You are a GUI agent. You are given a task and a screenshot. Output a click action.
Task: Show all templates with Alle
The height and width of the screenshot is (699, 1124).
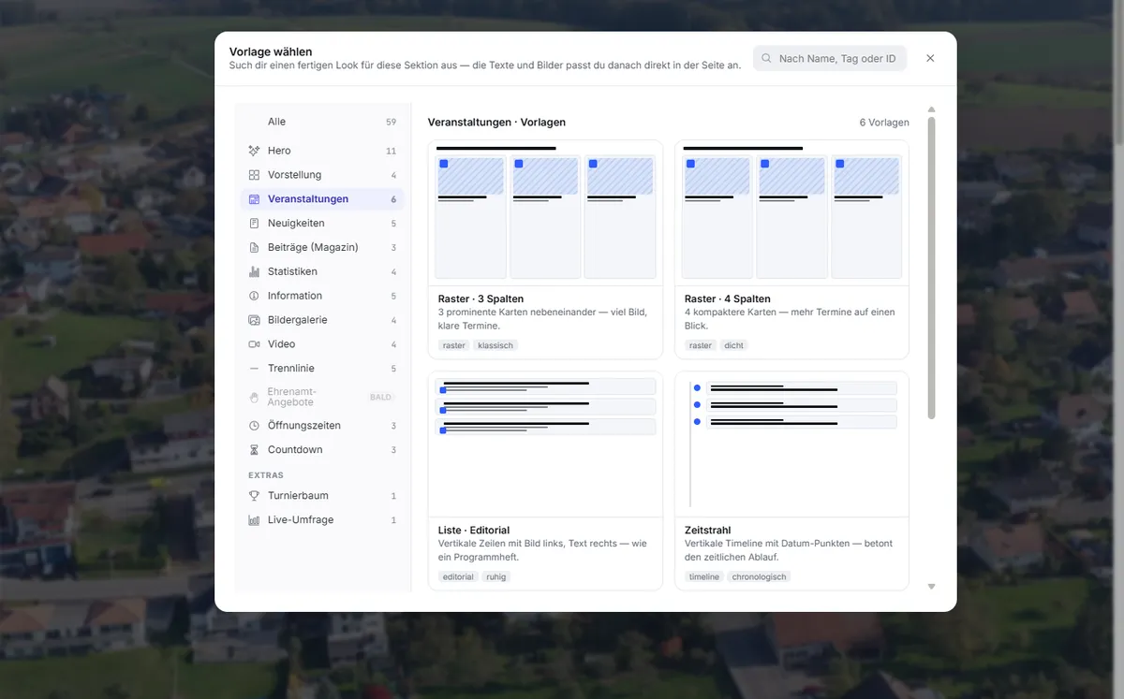tap(322, 122)
